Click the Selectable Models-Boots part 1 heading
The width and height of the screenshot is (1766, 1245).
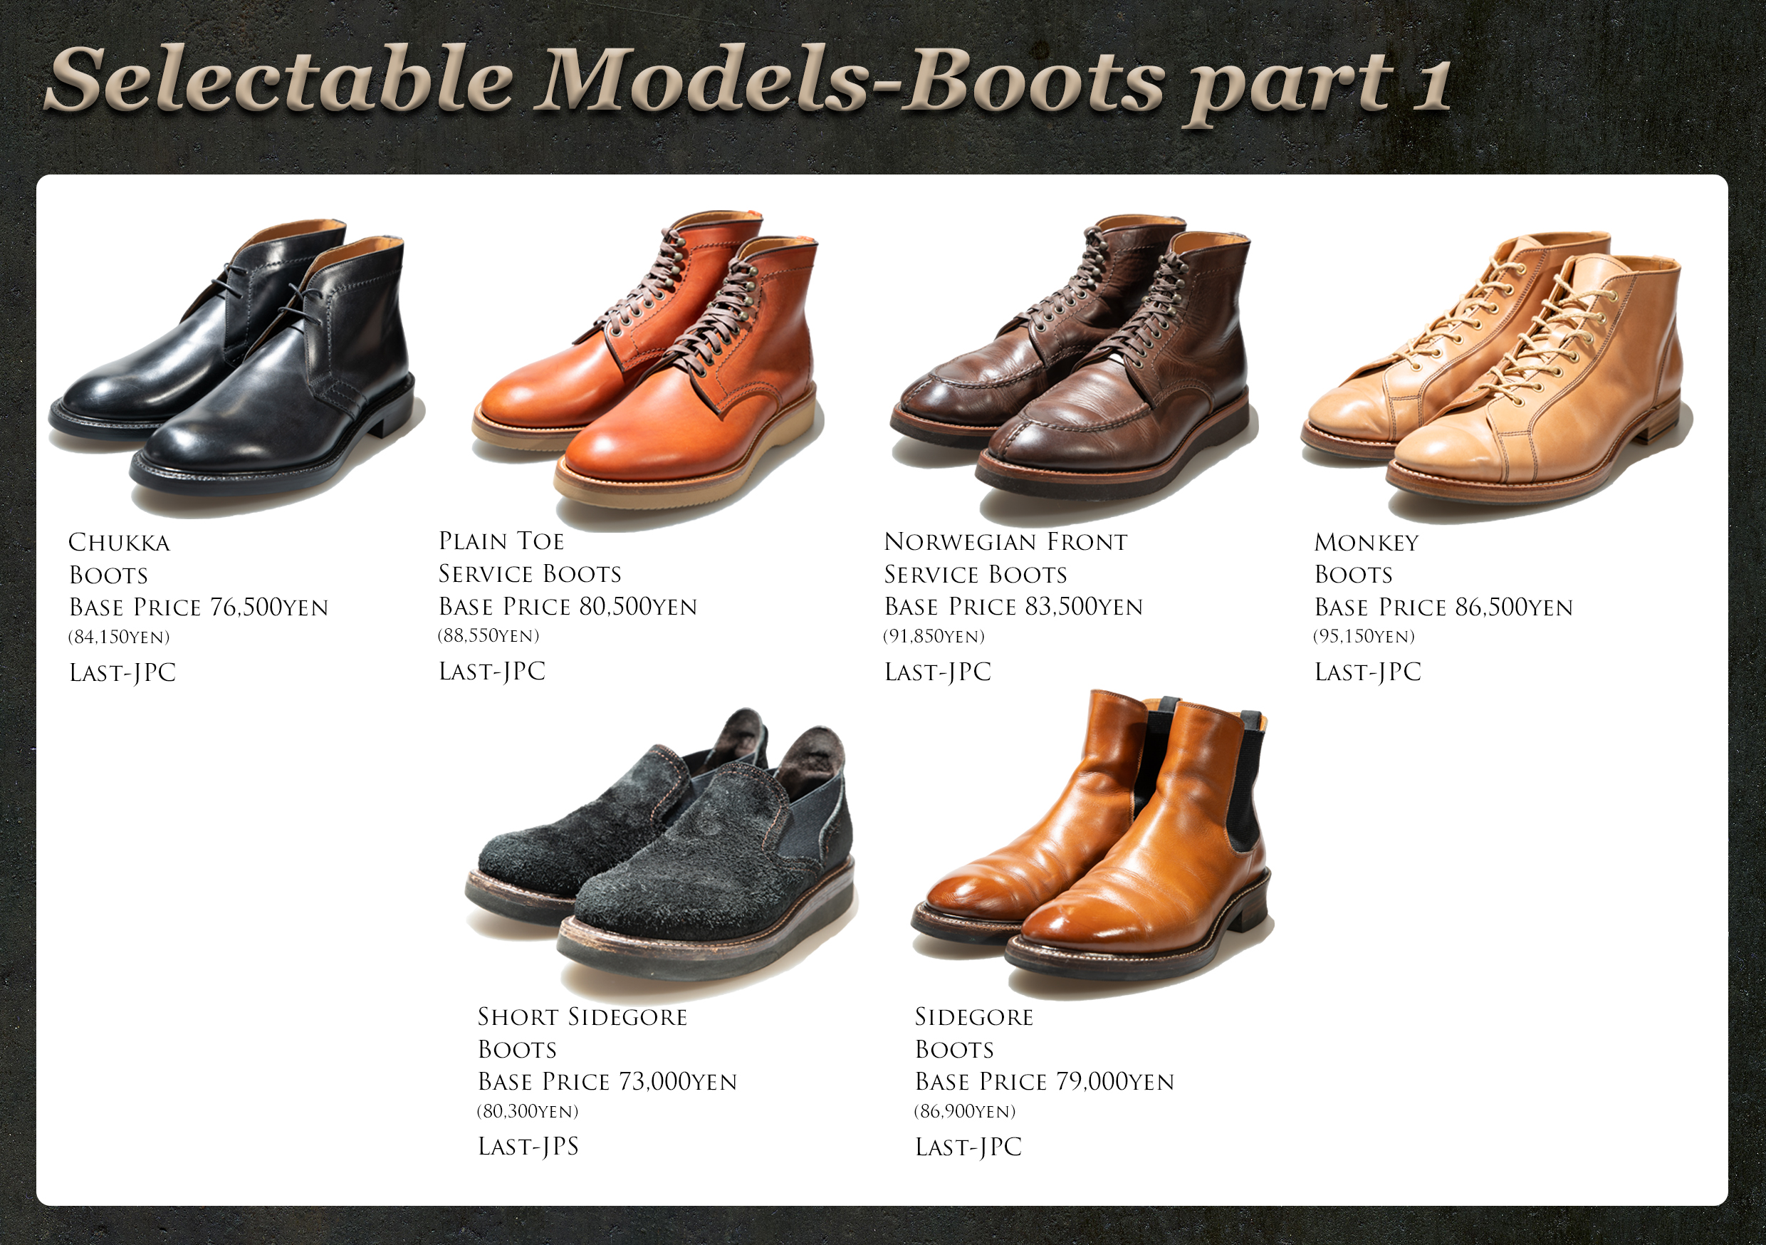click(x=748, y=82)
